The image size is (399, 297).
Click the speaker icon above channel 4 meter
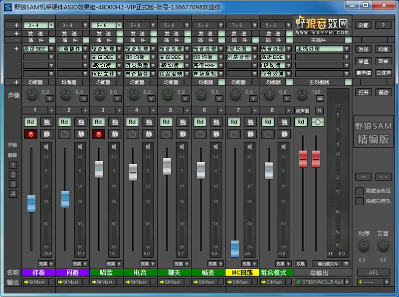148,147
